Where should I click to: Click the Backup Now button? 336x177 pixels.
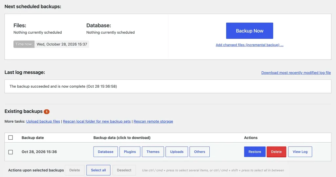click(249, 31)
